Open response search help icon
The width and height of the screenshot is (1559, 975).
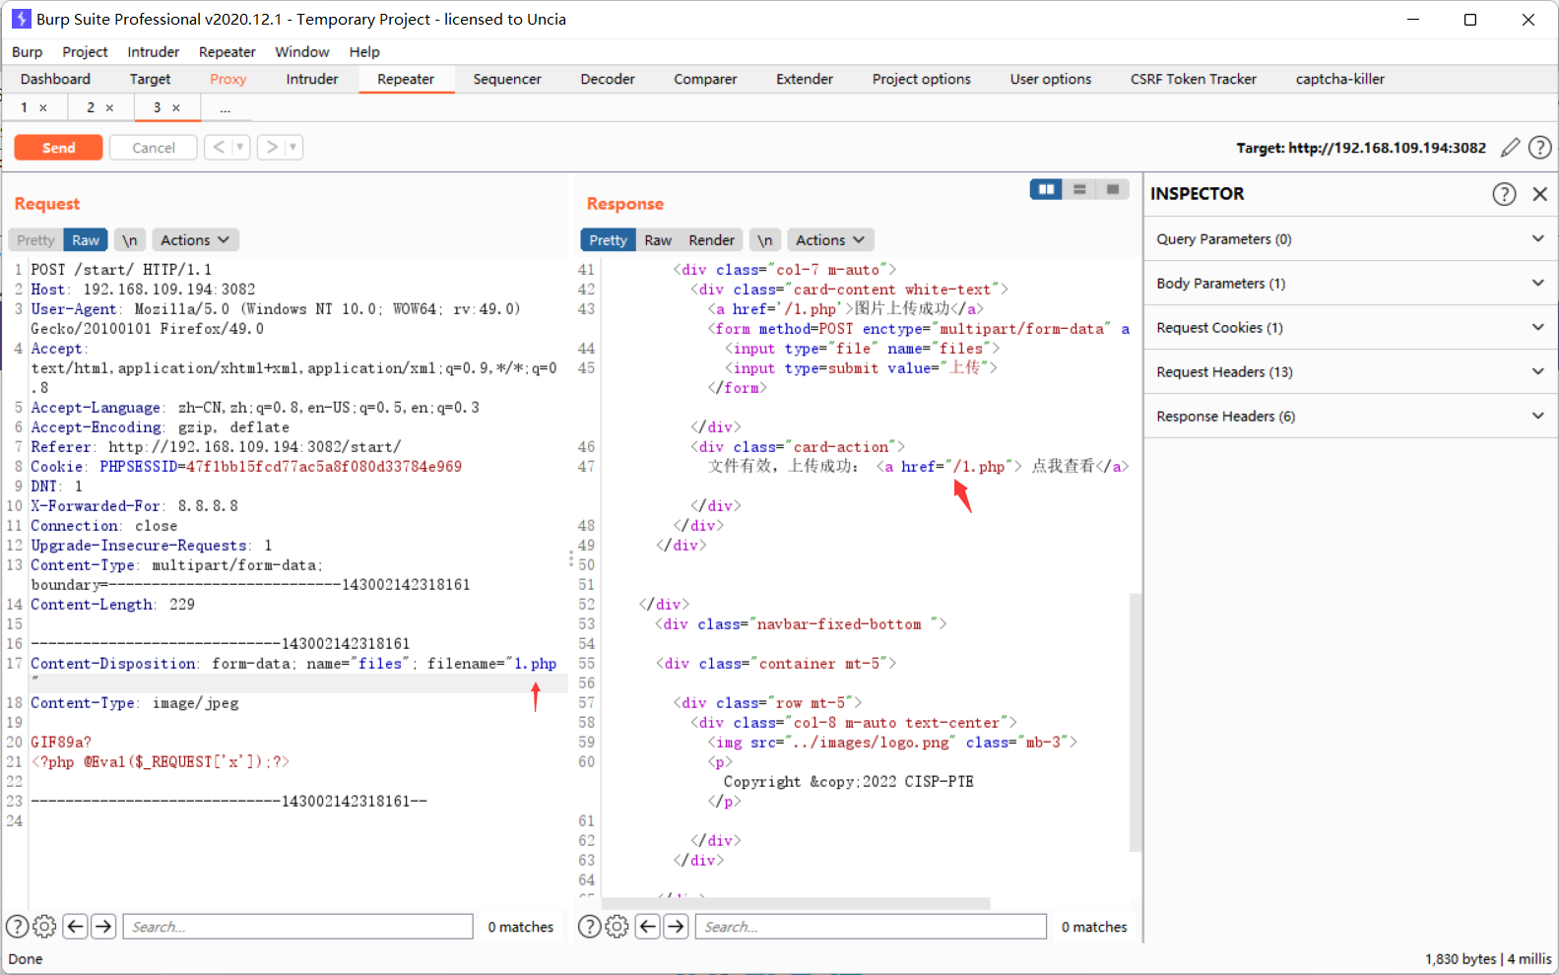point(590,927)
